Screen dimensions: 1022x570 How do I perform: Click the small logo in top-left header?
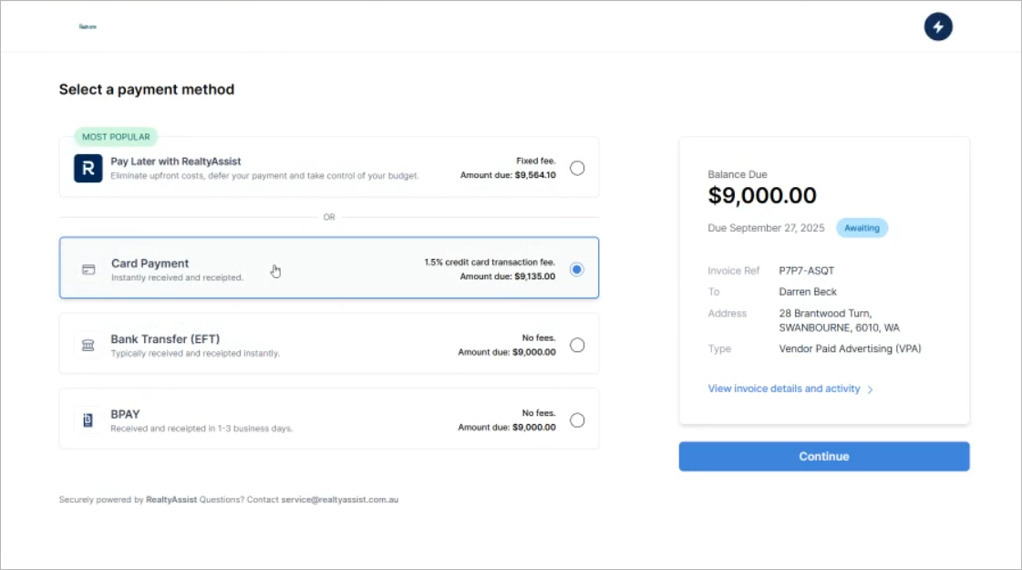(x=88, y=26)
